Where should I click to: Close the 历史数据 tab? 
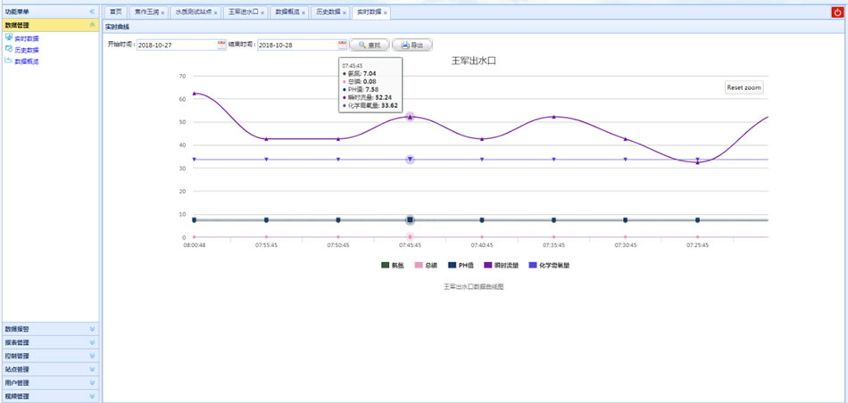point(344,13)
